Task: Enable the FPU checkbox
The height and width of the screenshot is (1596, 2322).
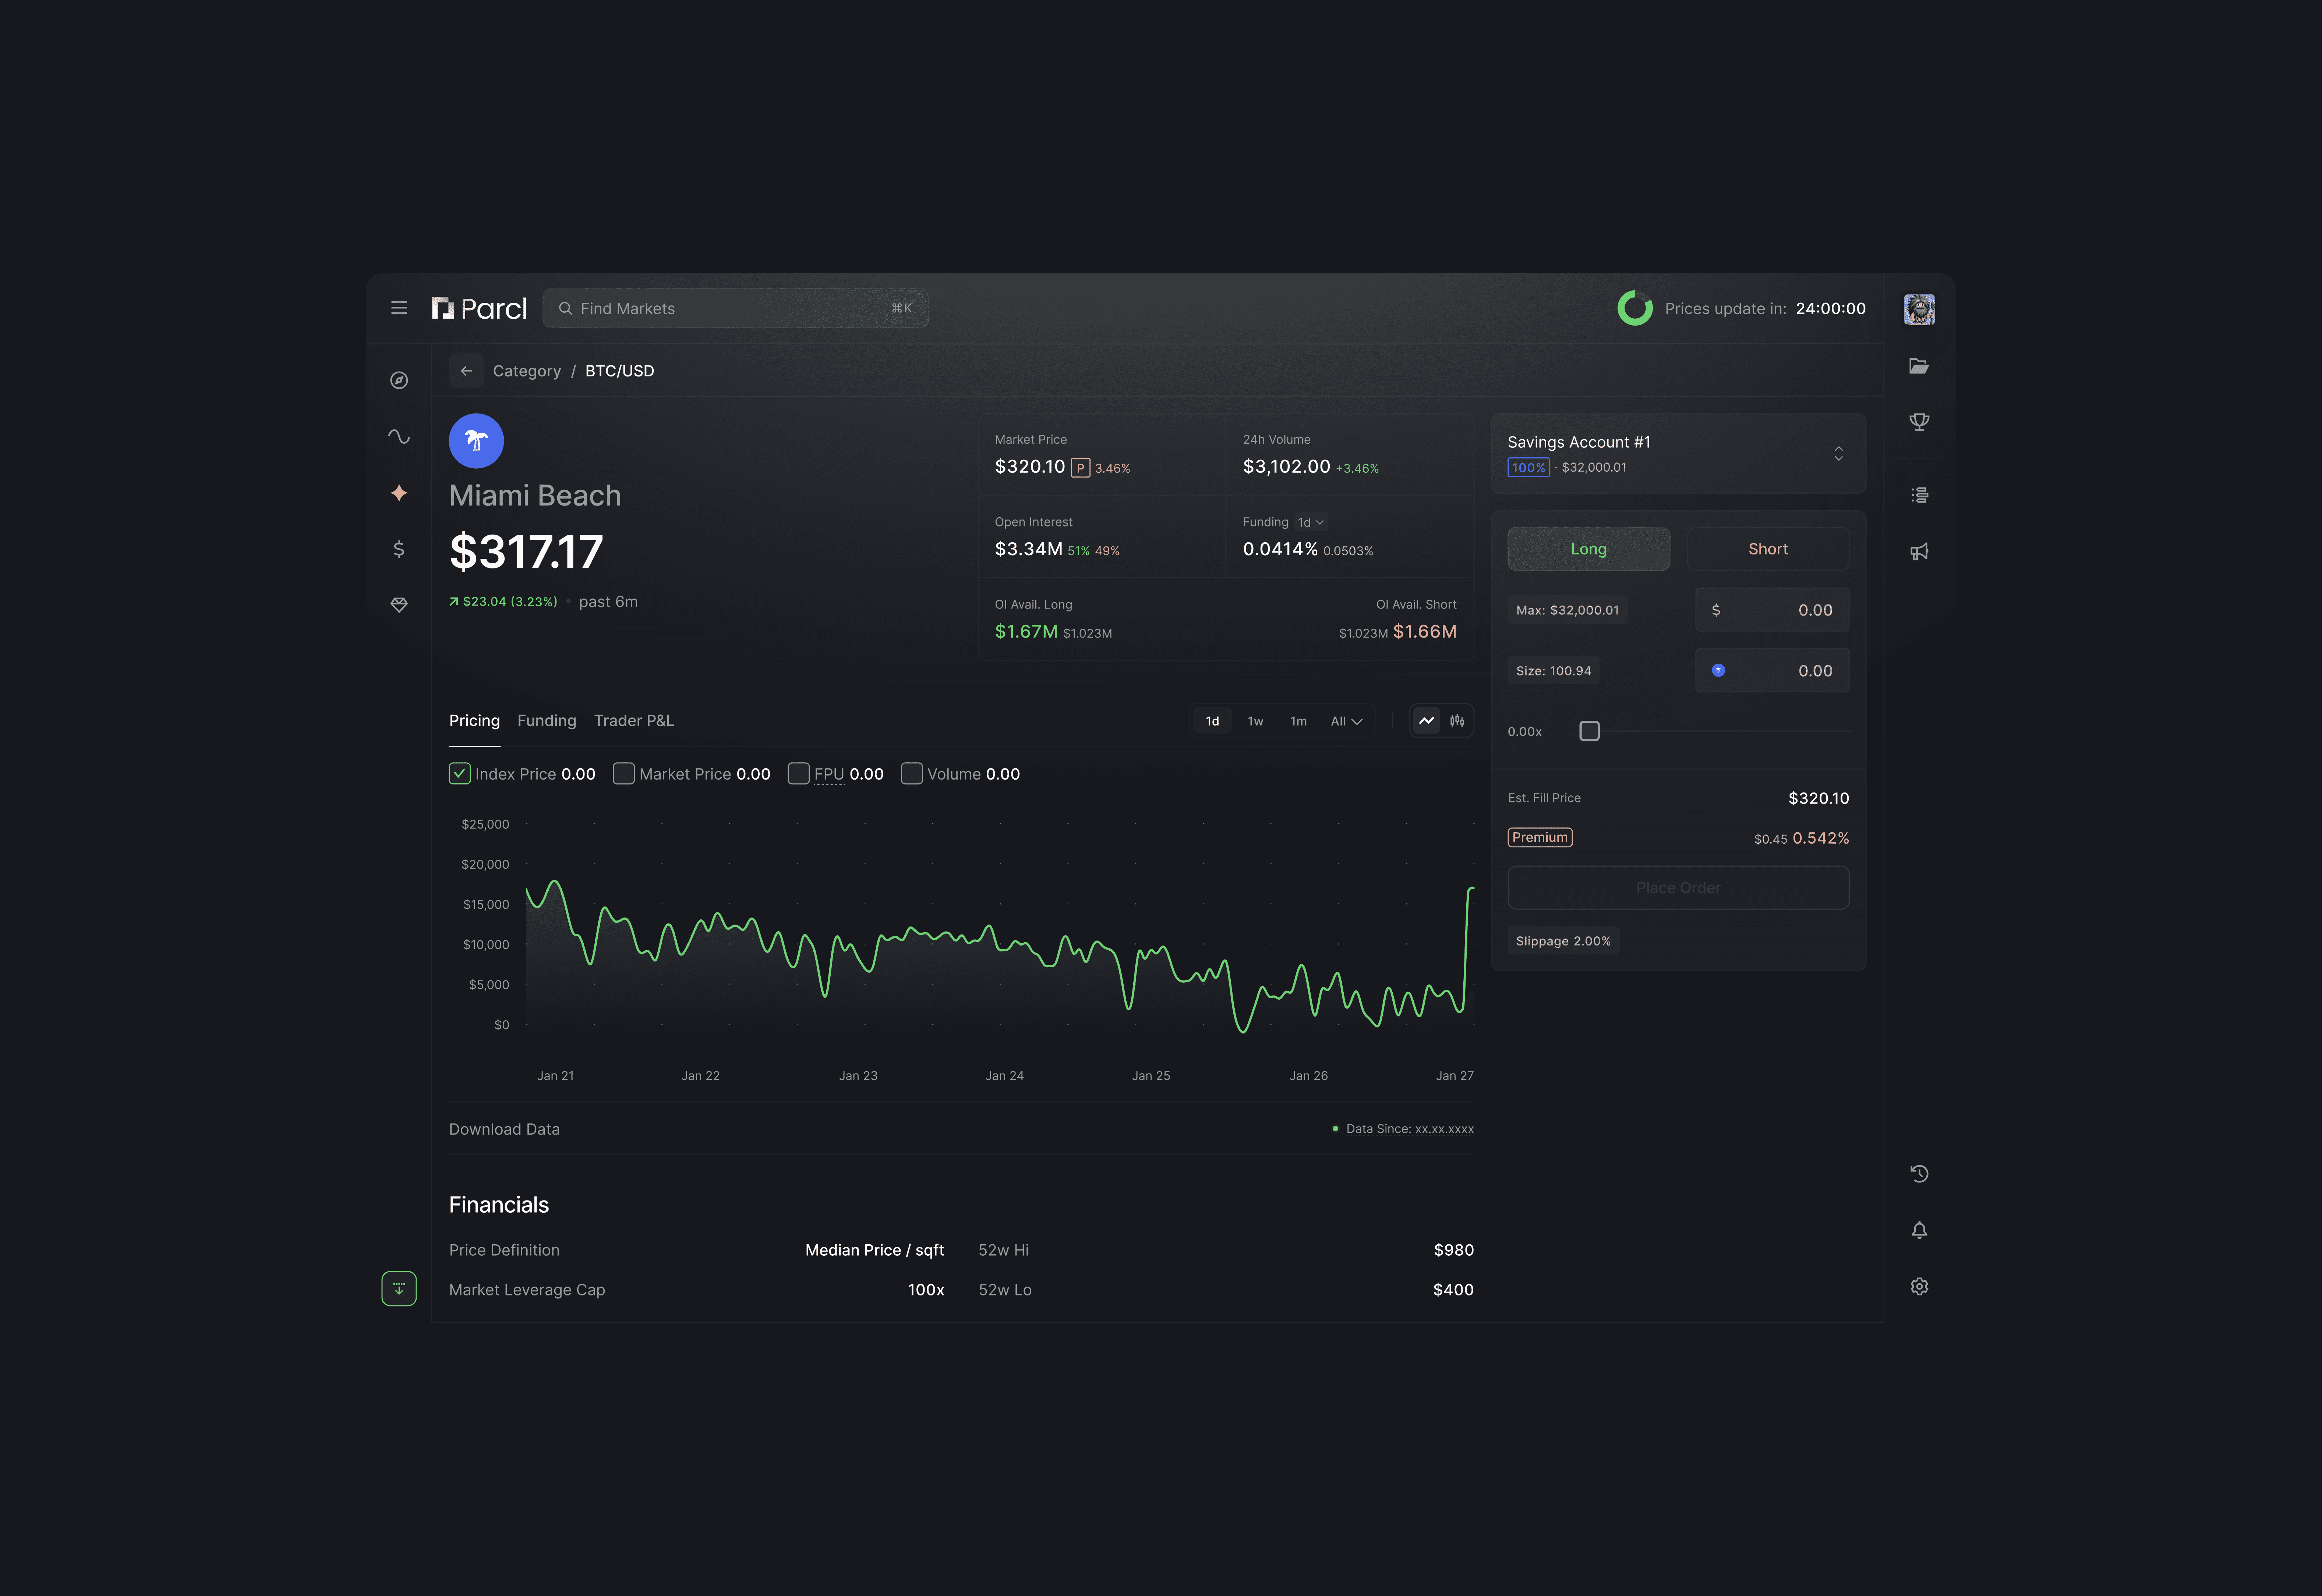Action: pyautogui.click(x=798, y=774)
